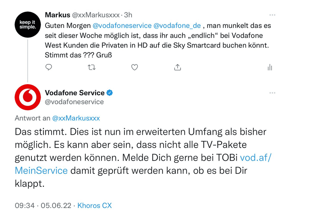Open the reply icon on Markus's tweet
The height and width of the screenshot is (214, 313).
point(49,67)
